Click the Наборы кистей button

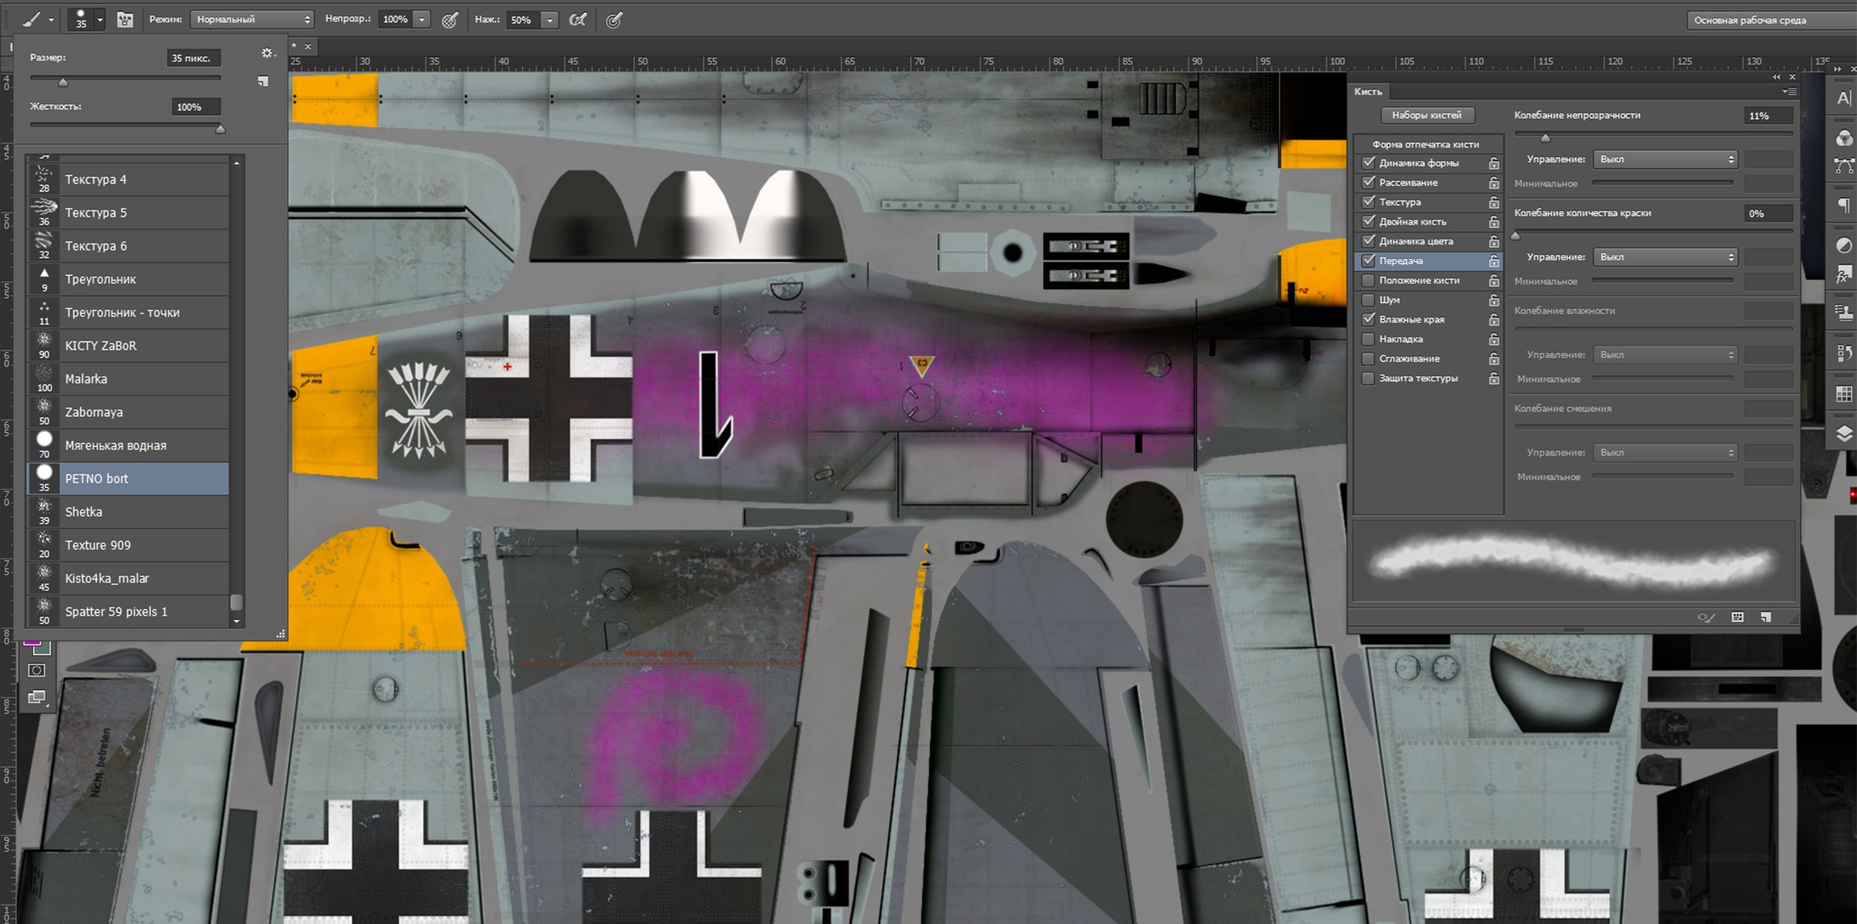click(1426, 115)
